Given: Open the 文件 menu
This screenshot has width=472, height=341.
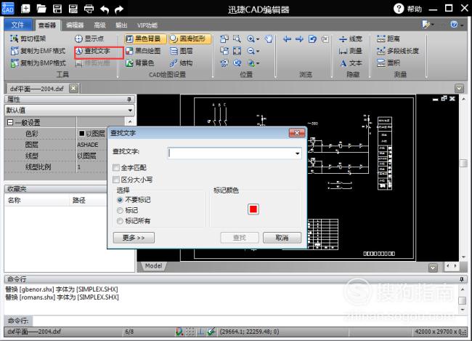Looking at the screenshot, I should pyautogui.click(x=17, y=25).
